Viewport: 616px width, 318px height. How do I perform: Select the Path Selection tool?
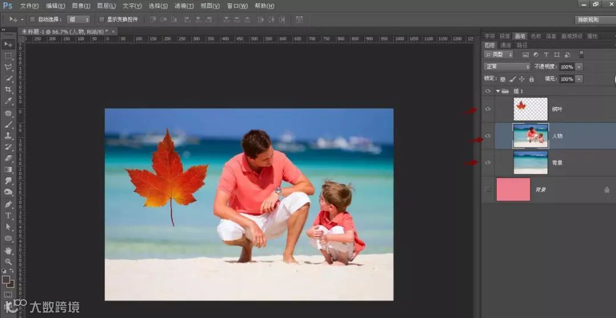[8, 227]
